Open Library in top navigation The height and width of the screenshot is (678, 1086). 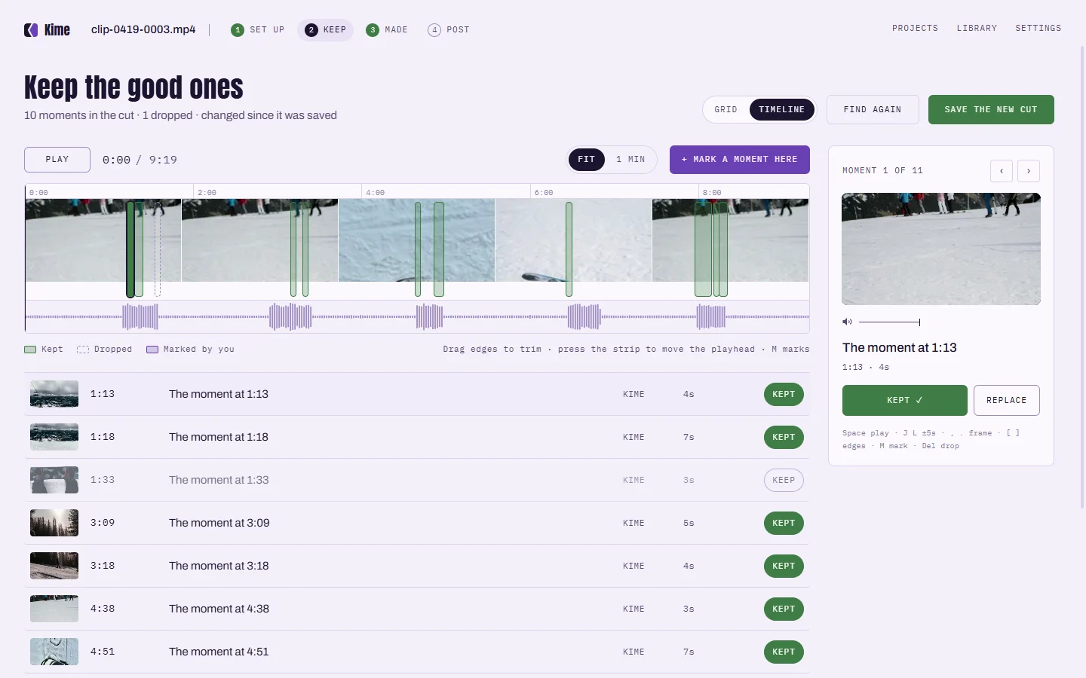pos(977,29)
